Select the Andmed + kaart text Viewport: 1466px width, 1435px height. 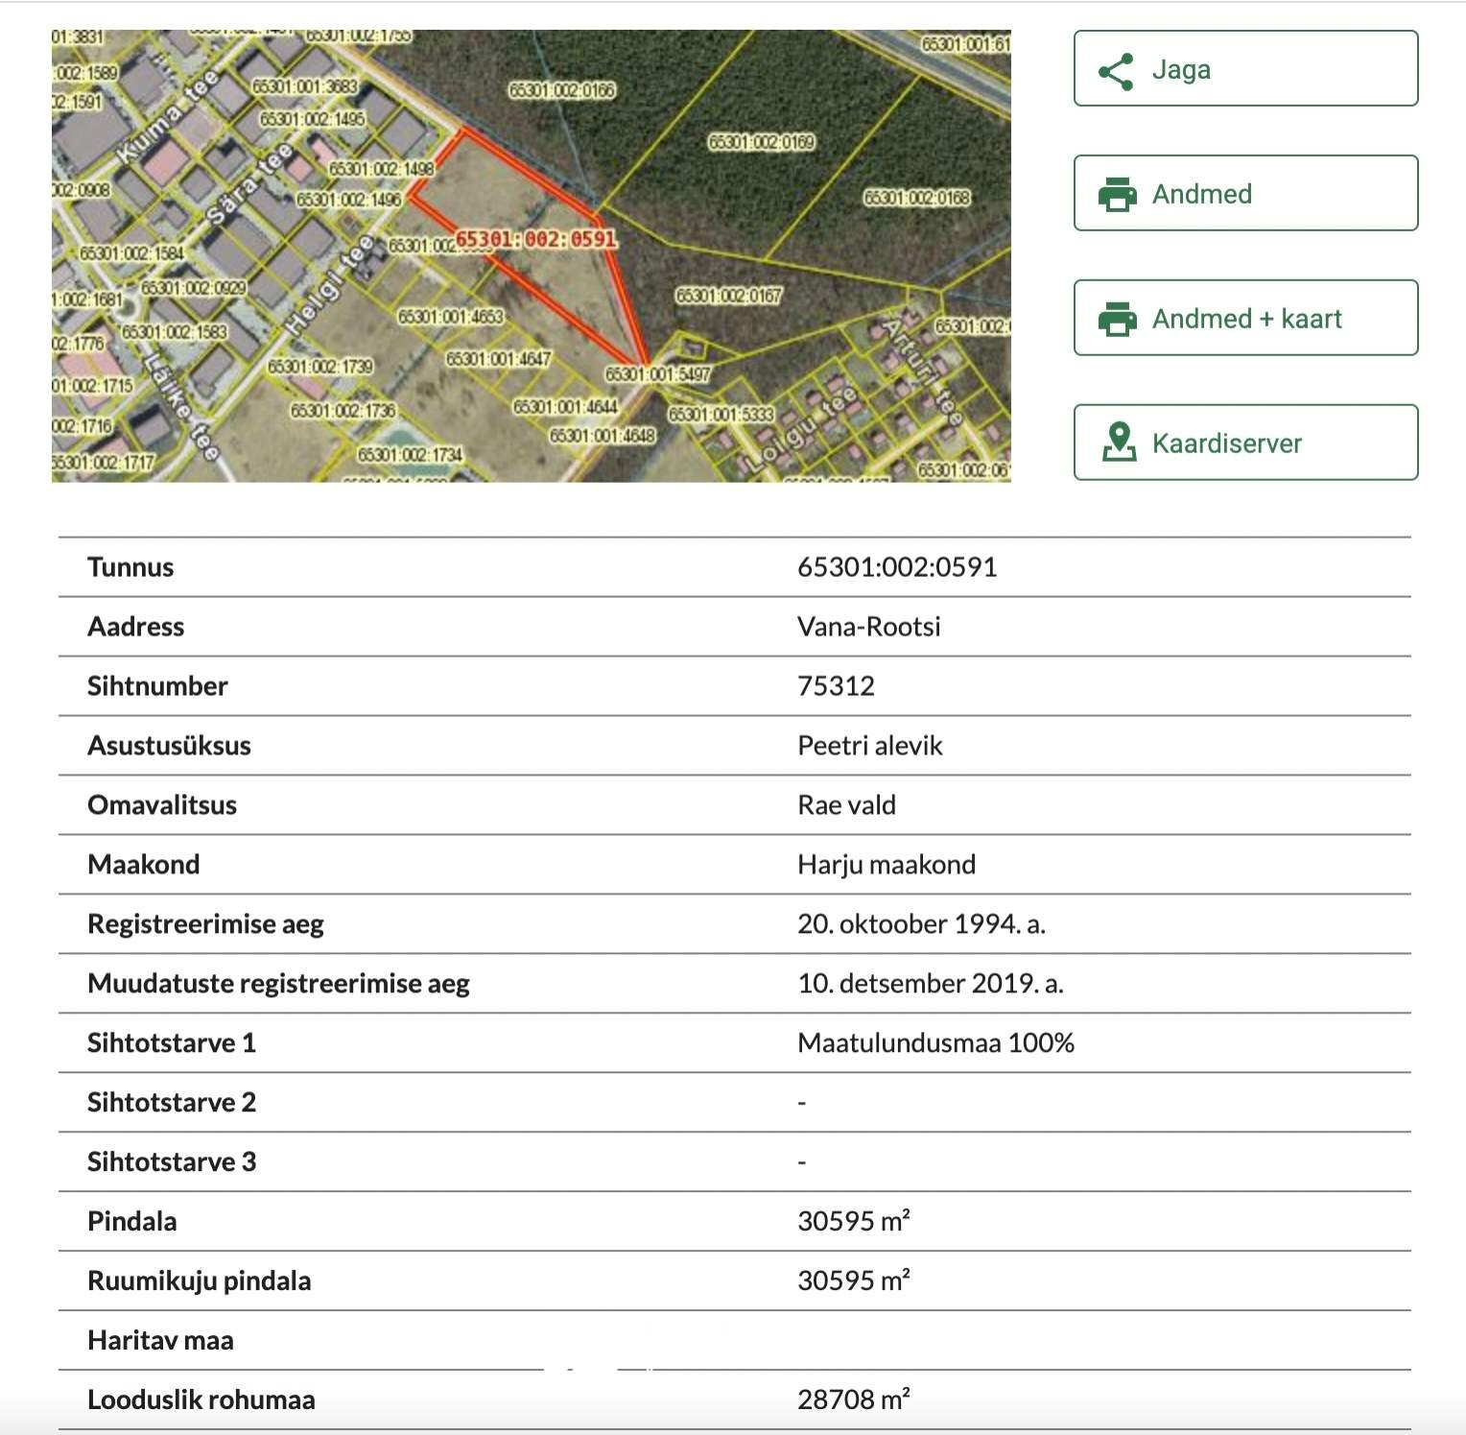pyautogui.click(x=1246, y=320)
